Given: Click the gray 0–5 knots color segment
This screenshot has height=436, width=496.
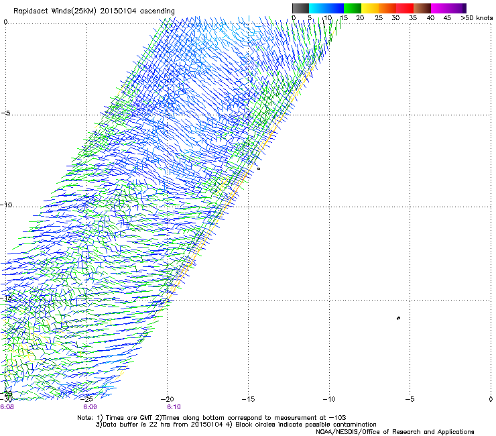Looking at the screenshot, I should (300, 8).
